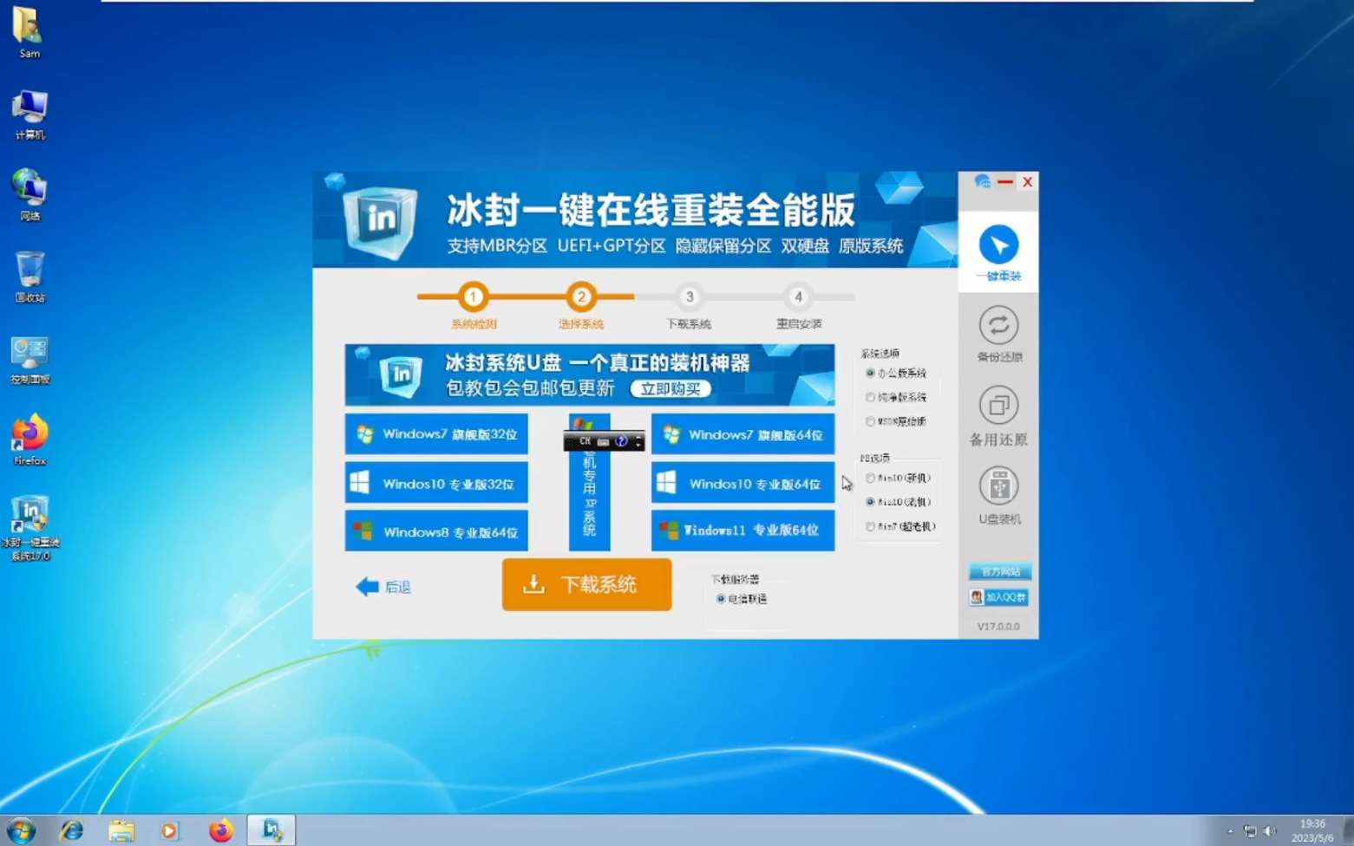The image size is (1354, 846).
Task: Close the 冰封 installer window
Action: pos(1027,181)
